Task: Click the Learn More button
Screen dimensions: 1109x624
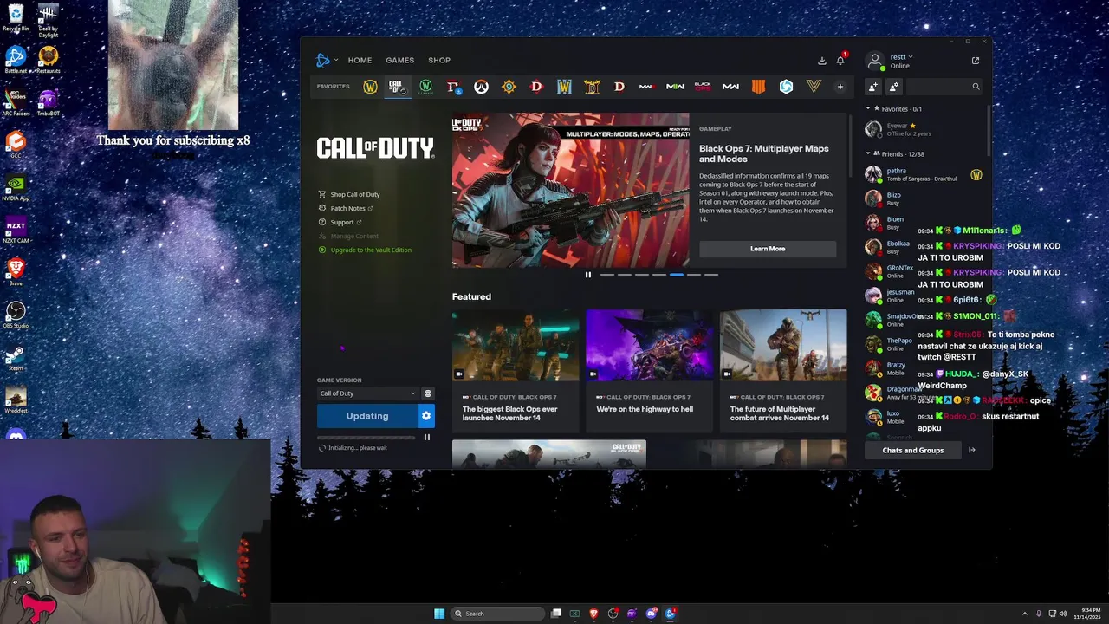Action: [768, 249]
